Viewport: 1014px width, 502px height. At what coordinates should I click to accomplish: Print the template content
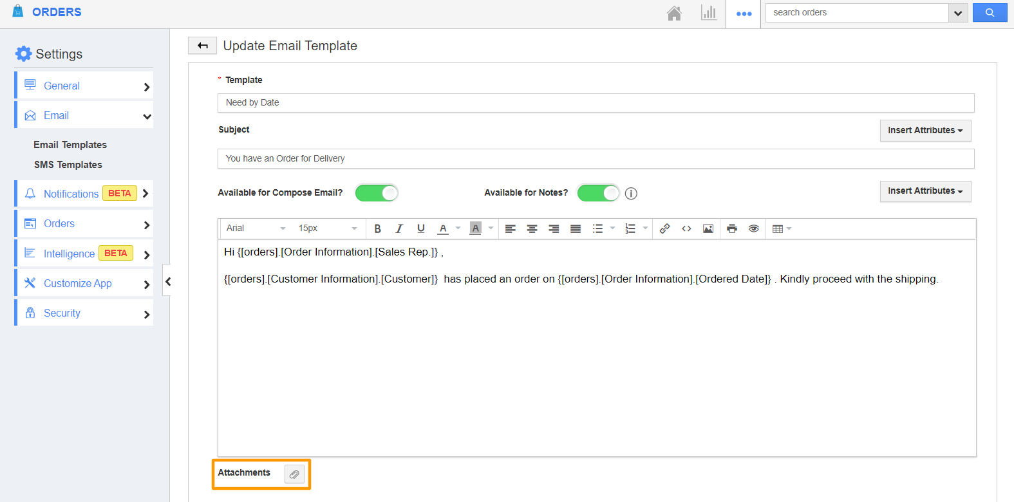pos(732,228)
